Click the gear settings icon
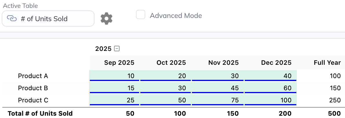The height and width of the screenshot is (118, 345). pos(106,19)
